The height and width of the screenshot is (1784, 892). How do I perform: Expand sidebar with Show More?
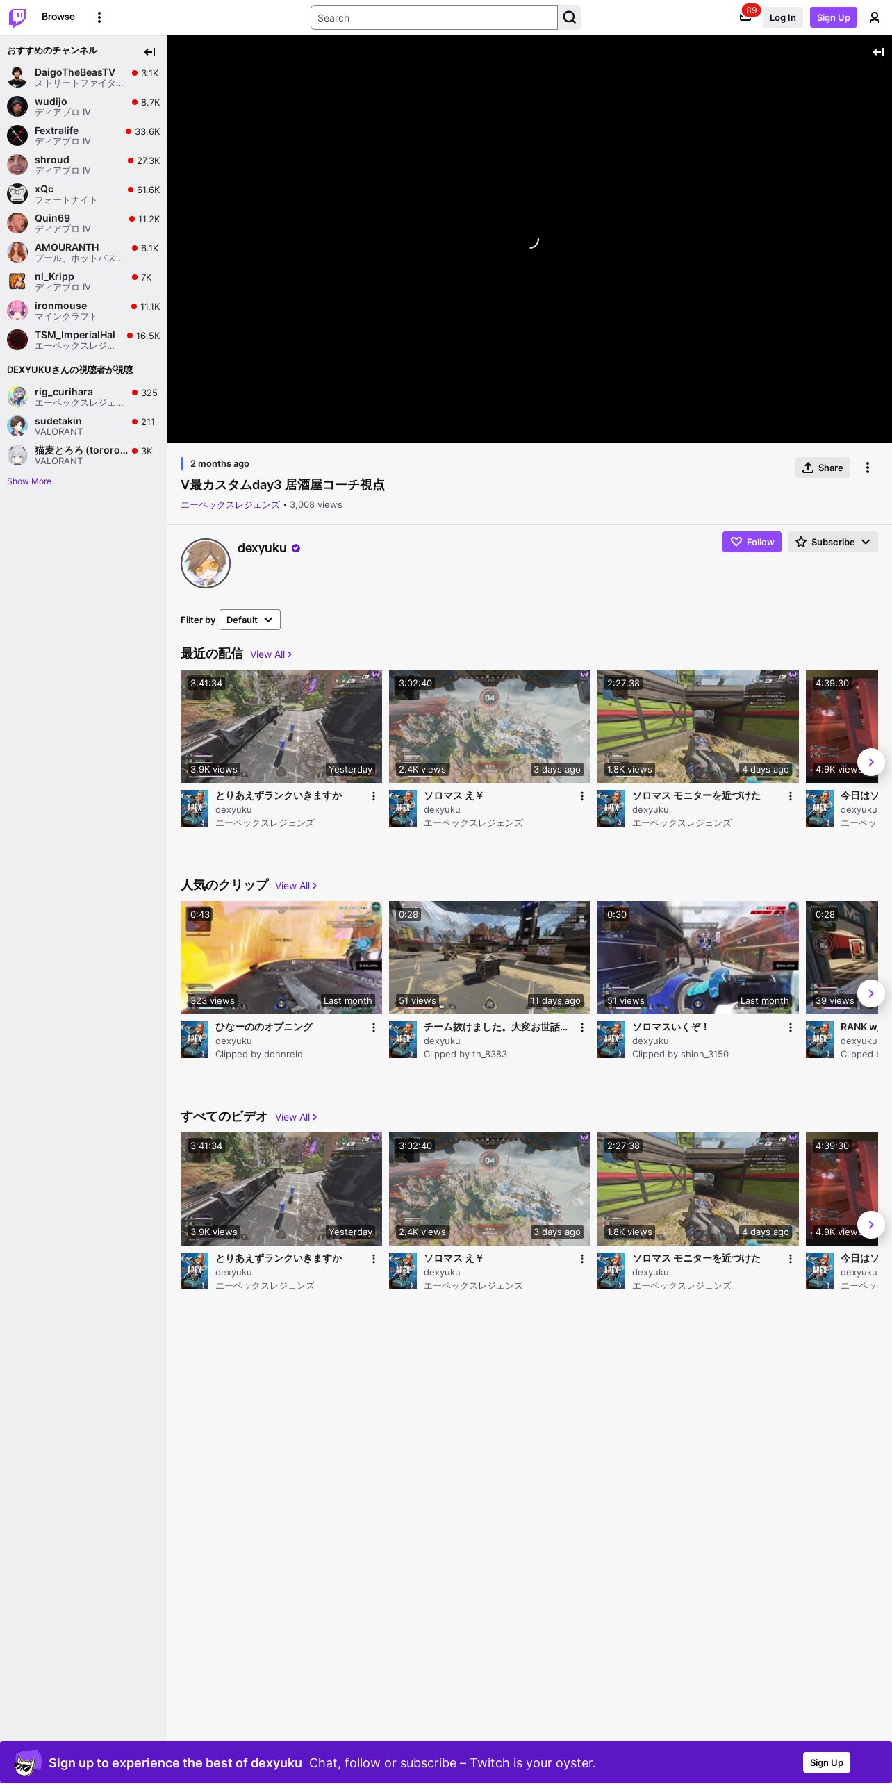point(29,481)
